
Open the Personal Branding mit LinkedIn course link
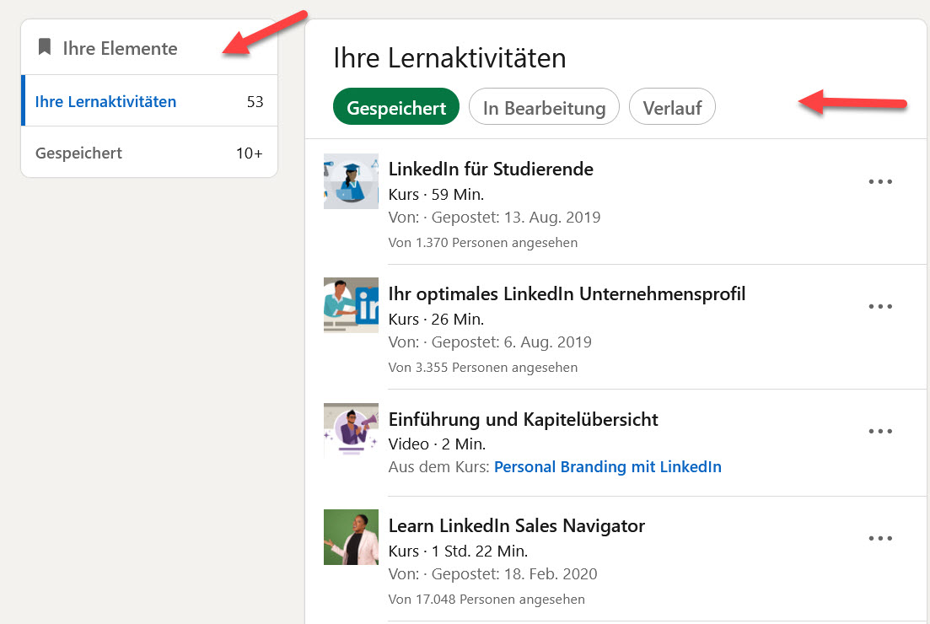pyautogui.click(x=608, y=466)
